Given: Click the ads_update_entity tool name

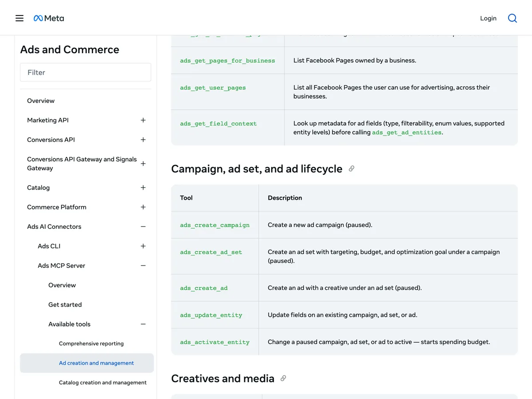Looking at the screenshot, I should 211,315.
